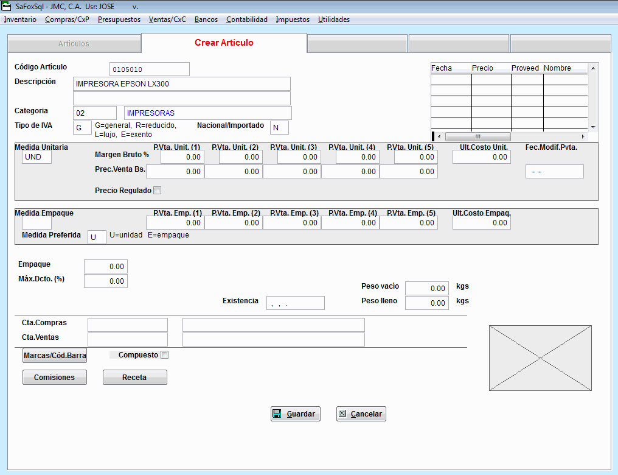The height and width of the screenshot is (475, 618).
Task: Toggle the Compuesto checkbox
Action: (164, 355)
